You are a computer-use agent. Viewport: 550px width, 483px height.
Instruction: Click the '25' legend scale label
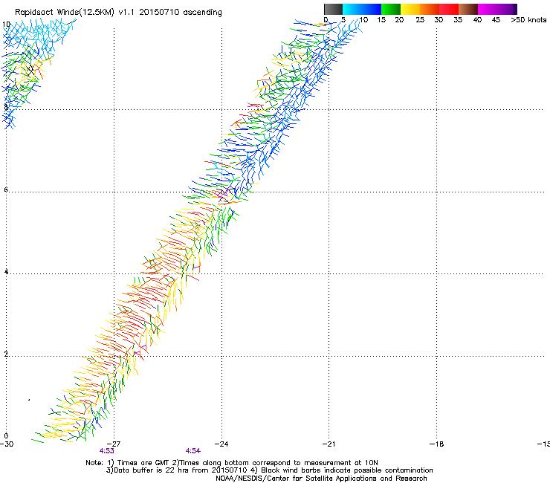420,20
